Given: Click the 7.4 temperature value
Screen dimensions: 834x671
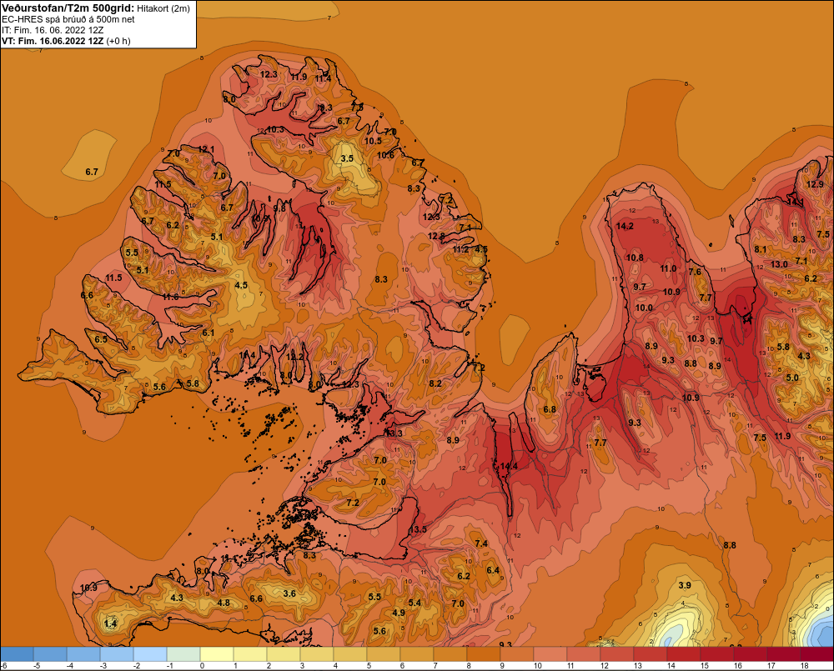Looking at the screenshot, I should pyautogui.click(x=481, y=543).
